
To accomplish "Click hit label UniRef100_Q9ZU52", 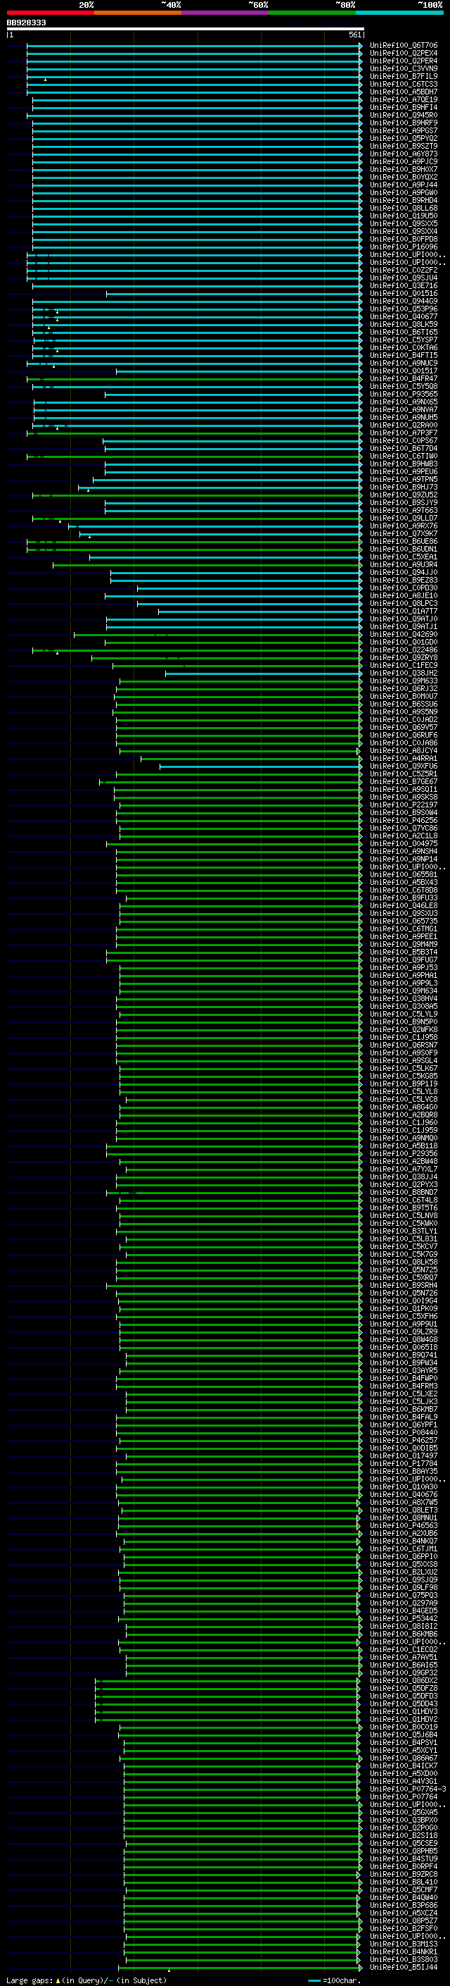I will click(x=403, y=495).
